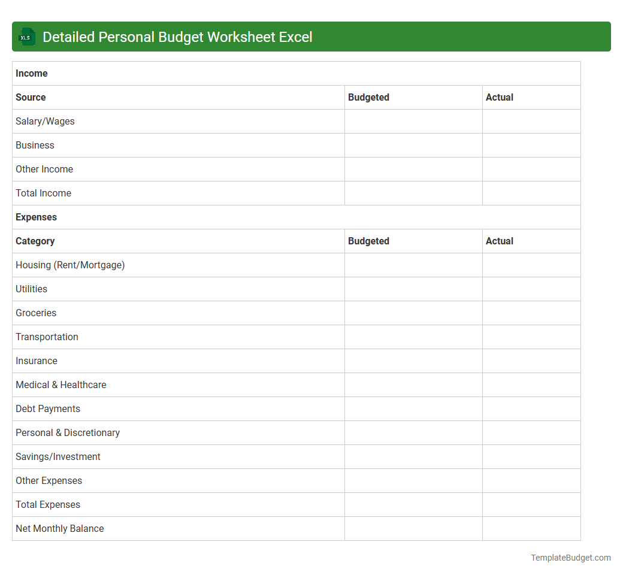Click the green XLS file icon

pos(26,37)
